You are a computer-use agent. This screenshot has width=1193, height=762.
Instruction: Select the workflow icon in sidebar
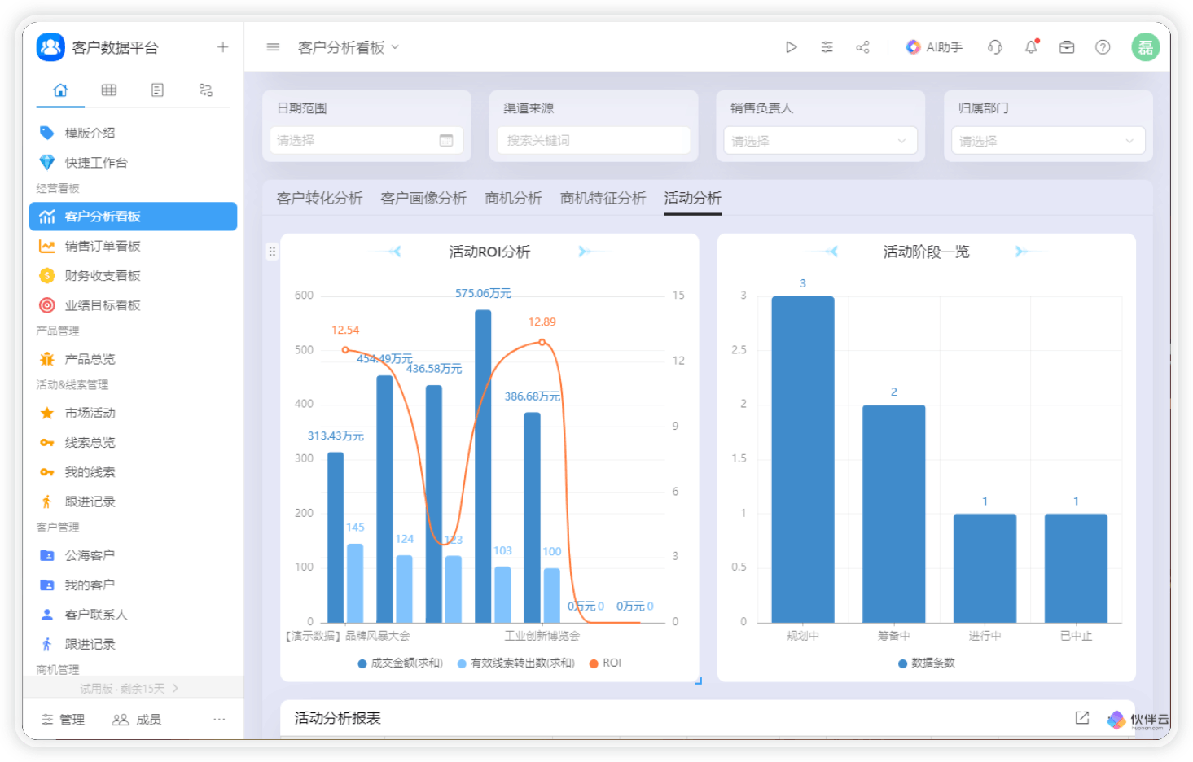click(x=206, y=90)
